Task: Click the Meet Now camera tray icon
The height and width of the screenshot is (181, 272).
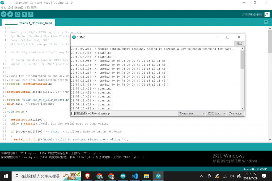Action: (209, 176)
